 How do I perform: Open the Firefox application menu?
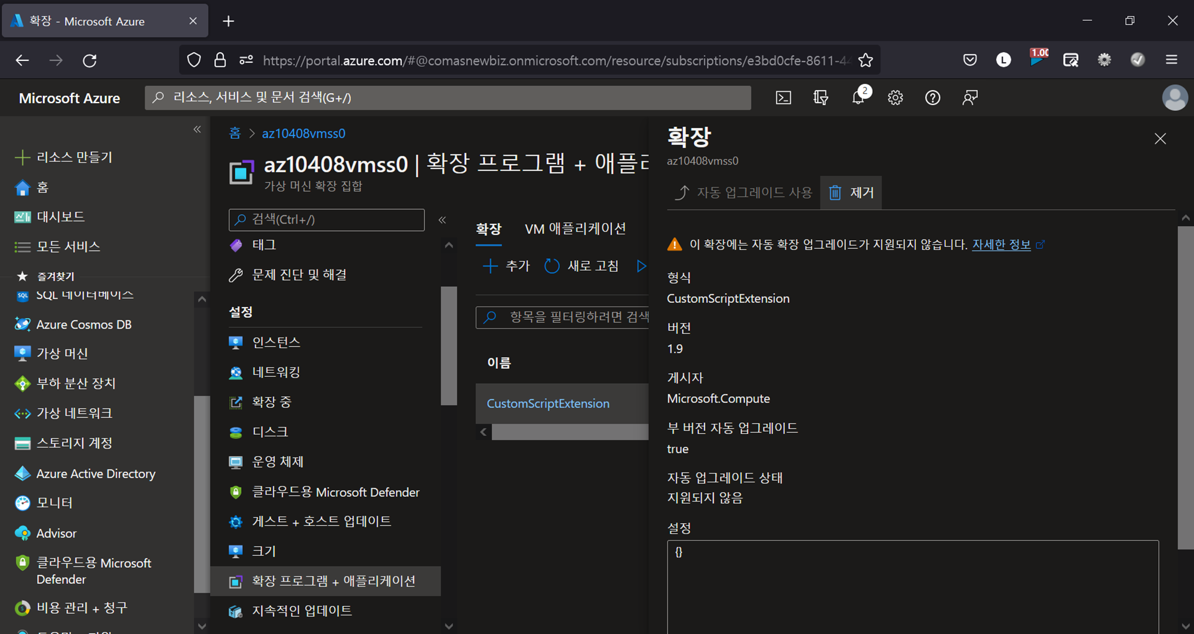pos(1171,60)
